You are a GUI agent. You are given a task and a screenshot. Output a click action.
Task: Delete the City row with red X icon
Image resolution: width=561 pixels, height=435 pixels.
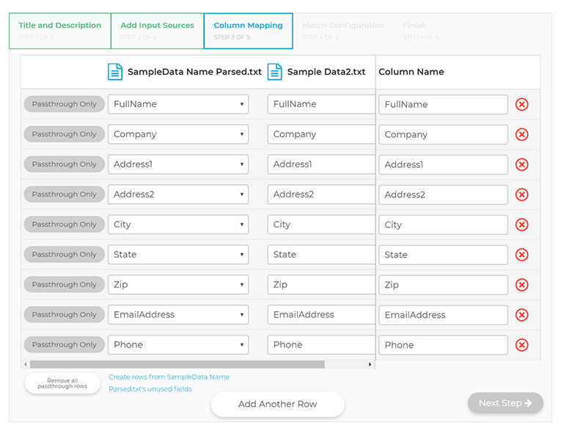[521, 224]
